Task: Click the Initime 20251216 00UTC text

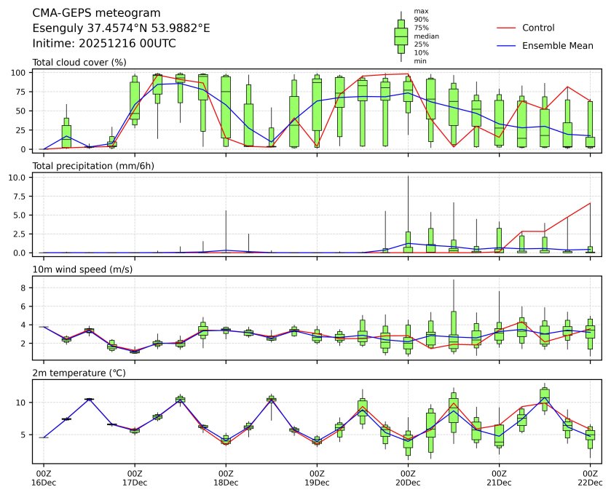Action: (x=104, y=44)
